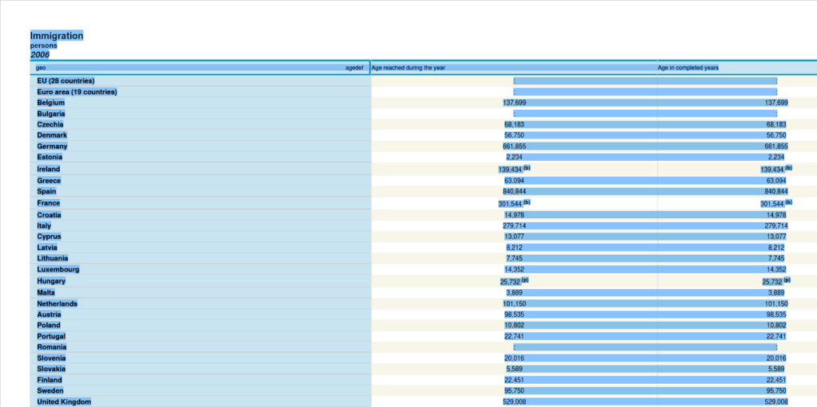Click the United Kingdom row label
The image size is (817, 407).
64,402
